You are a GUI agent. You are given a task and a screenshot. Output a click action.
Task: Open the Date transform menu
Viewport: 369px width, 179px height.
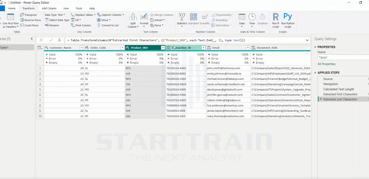[x=242, y=21]
